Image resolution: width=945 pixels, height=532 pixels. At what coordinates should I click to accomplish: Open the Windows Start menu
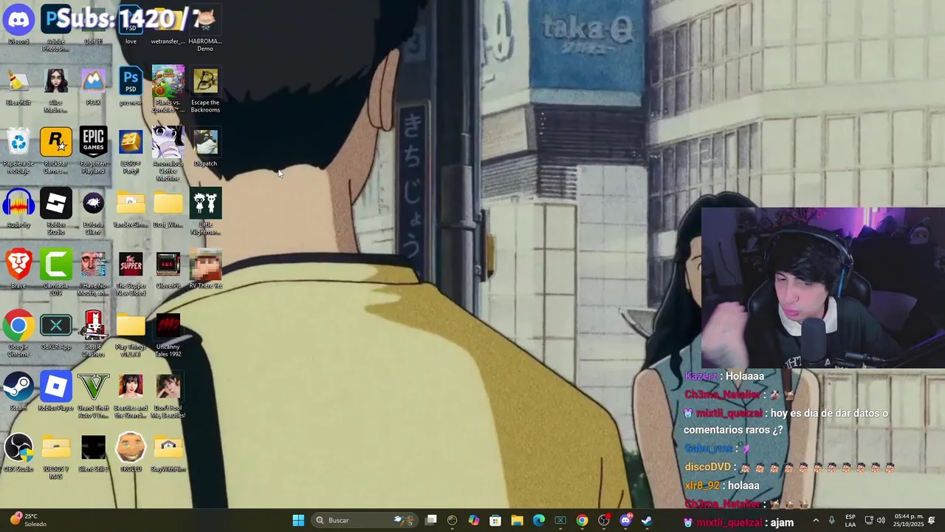[298, 520]
